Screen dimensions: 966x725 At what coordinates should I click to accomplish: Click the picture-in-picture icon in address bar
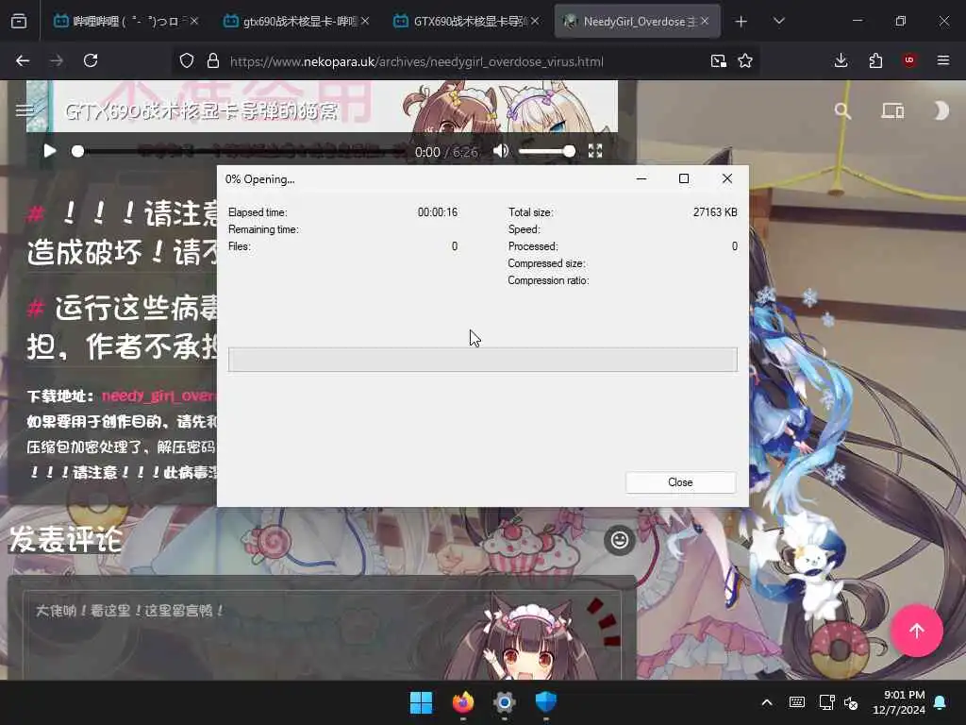click(718, 61)
